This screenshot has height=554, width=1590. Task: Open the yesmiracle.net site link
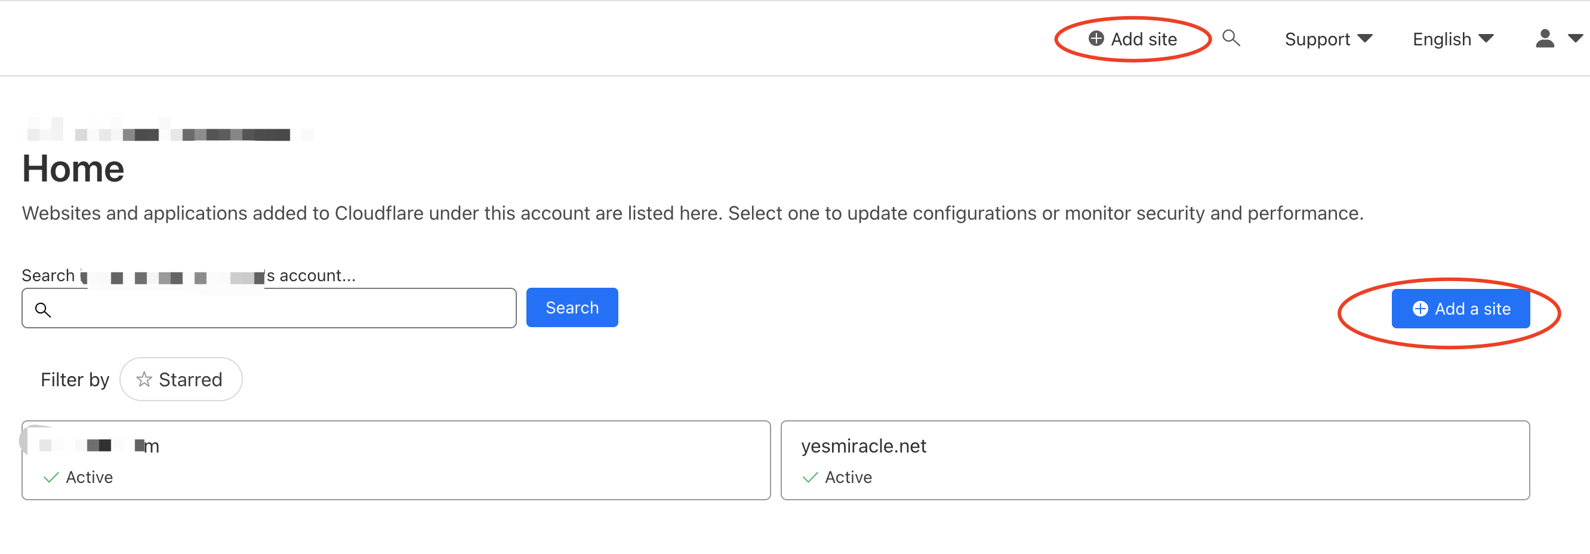click(x=863, y=446)
